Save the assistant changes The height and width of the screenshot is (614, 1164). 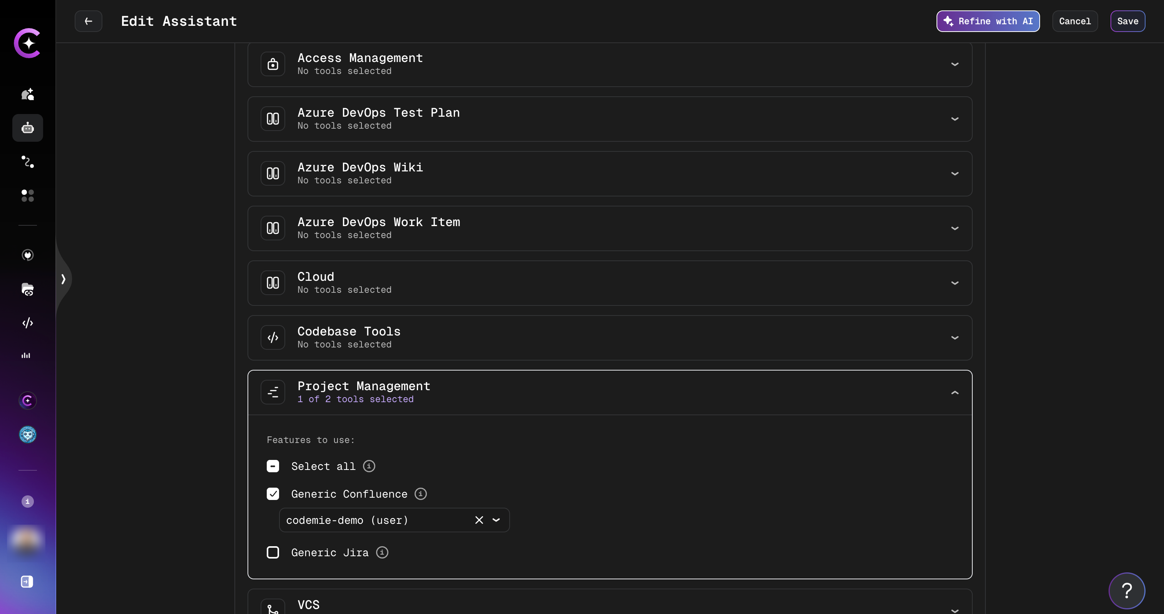pyautogui.click(x=1127, y=21)
